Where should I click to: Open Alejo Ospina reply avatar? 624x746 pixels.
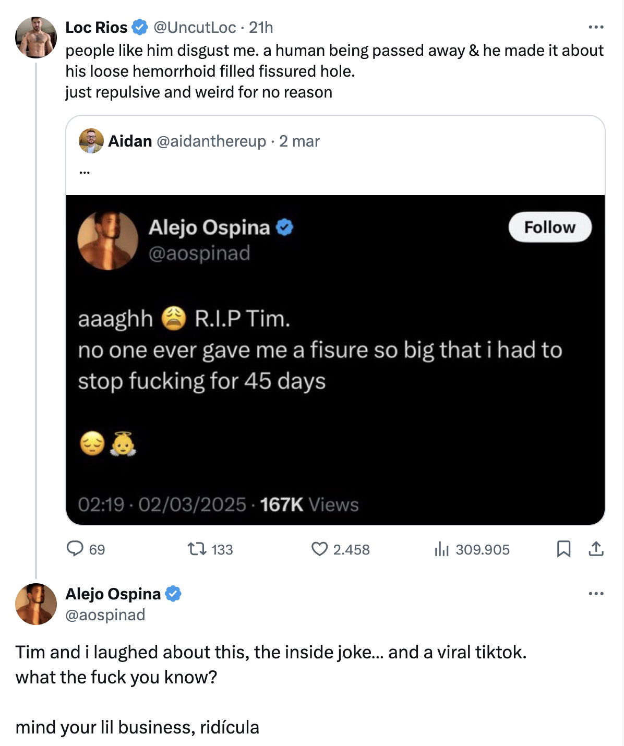click(x=35, y=604)
